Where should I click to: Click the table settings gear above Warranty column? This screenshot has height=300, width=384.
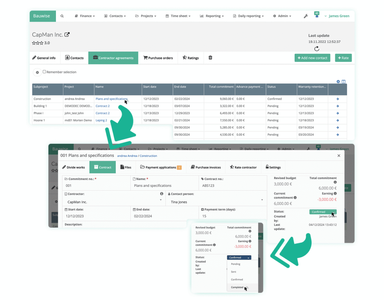(x=338, y=81)
